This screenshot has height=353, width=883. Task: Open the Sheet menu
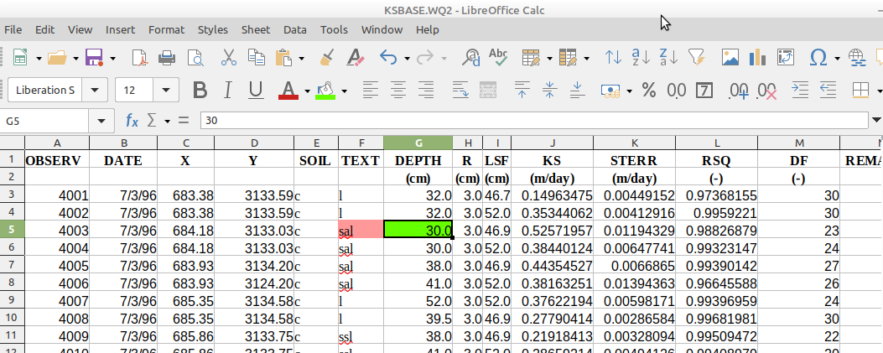256,30
